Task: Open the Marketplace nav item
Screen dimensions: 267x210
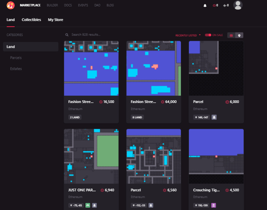Action: click(30, 5)
